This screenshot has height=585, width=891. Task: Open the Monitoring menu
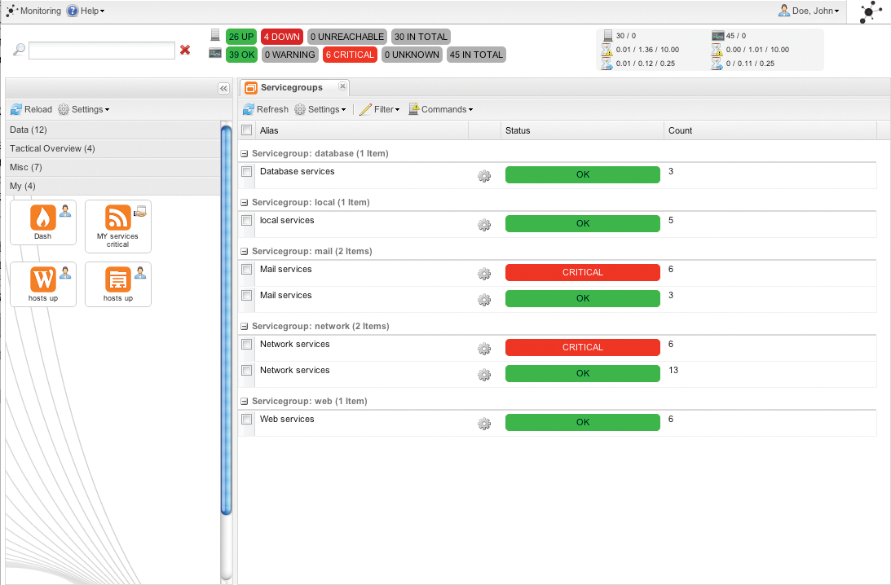pos(33,11)
